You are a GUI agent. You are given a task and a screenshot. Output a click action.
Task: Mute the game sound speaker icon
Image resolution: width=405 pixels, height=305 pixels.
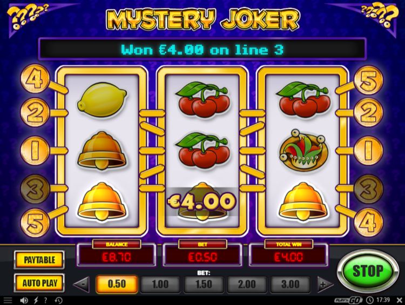point(24,300)
